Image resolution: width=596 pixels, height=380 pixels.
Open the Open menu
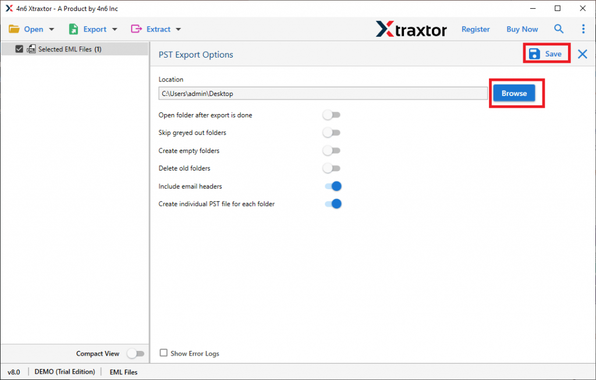(x=33, y=29)
